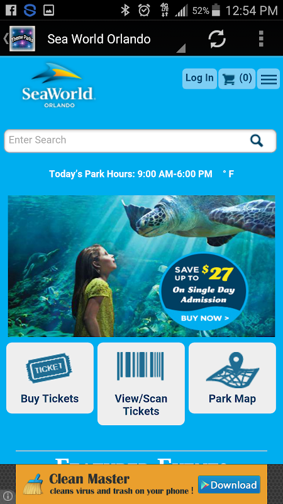Tap the back chevron beside app icon
Image resolution: width=283 pixels, height=504 pixels.
tap(5, 39)
